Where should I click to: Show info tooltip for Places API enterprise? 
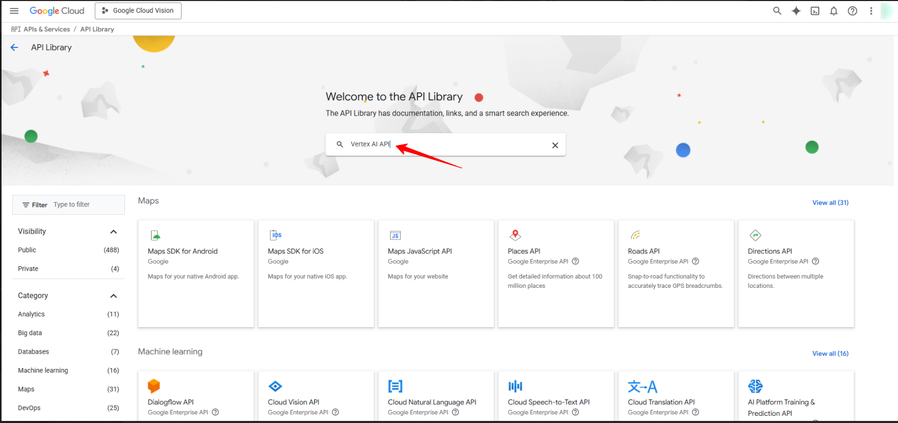point(576,261)
